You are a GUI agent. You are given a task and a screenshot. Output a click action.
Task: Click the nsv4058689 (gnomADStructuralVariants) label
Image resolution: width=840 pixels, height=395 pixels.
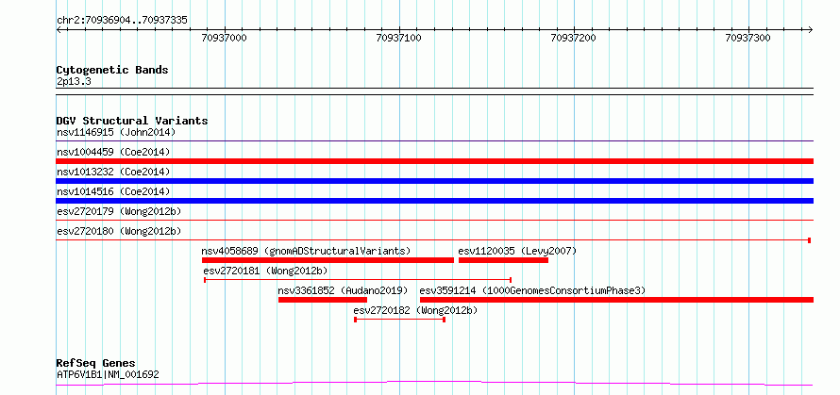pos(306,251)
